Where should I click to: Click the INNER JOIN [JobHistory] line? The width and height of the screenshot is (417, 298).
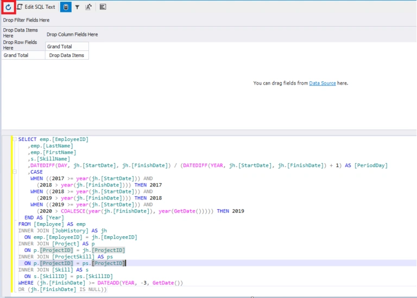tap(62, 231)
